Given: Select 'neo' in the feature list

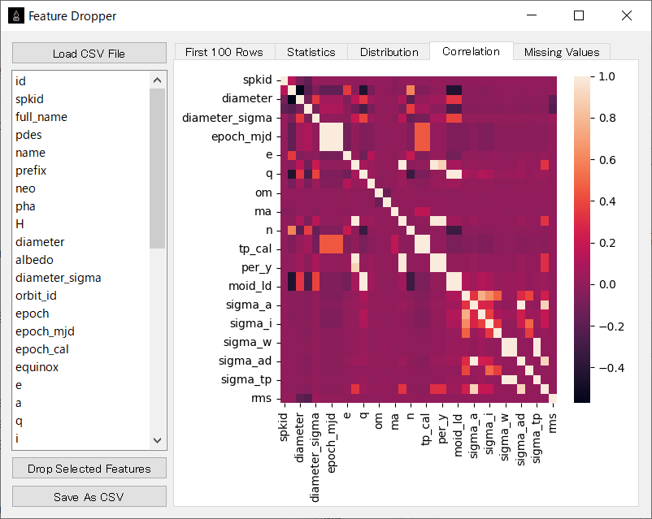Looking at the screenshot, I should tap(81, 188).
